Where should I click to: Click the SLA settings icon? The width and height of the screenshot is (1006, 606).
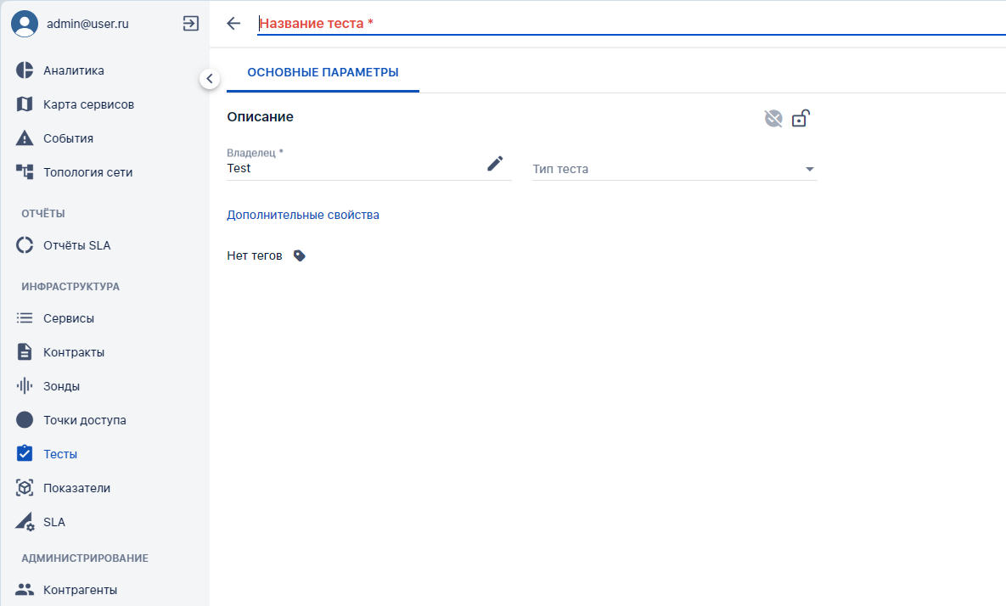coord(25,522)
